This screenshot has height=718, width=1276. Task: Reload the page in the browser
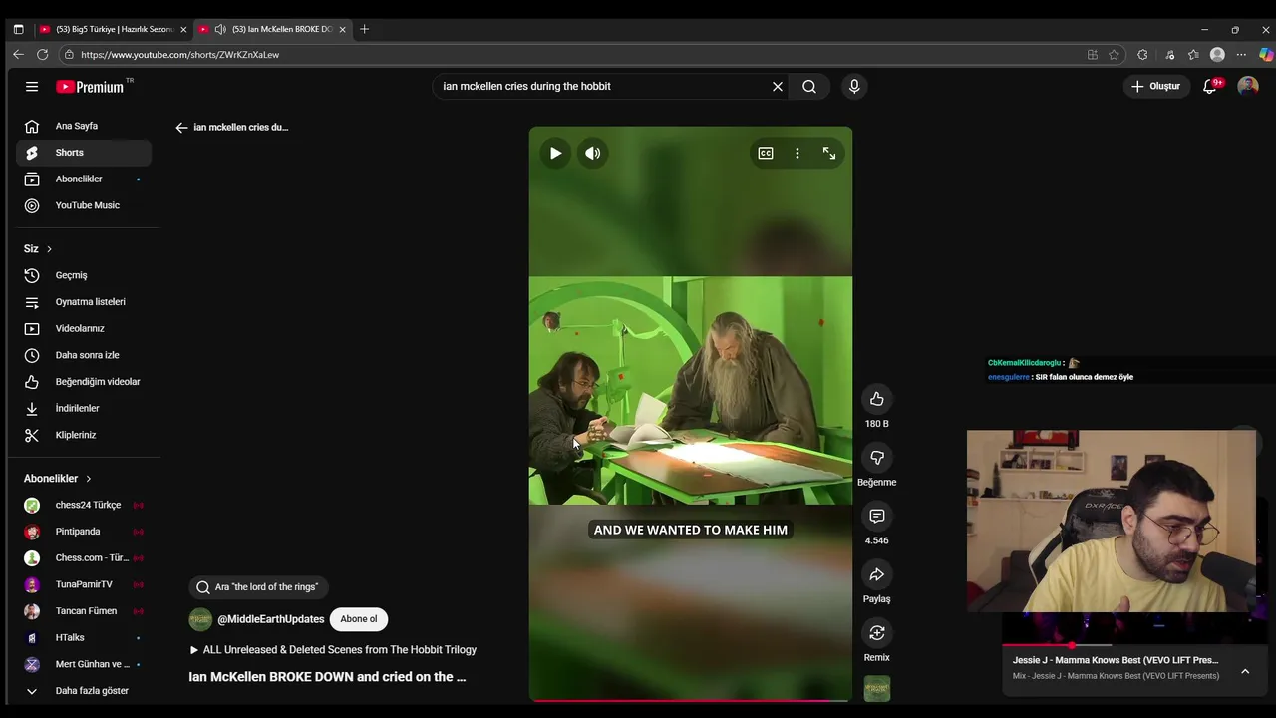click(42, 55)
